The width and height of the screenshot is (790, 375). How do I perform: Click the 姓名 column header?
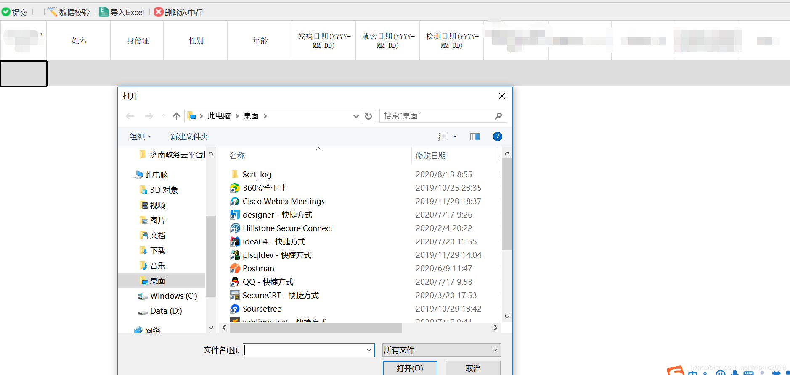click(x=79, y=40)
